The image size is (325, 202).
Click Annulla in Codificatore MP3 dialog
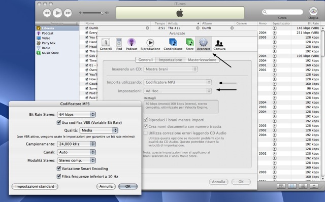click(106, 186)
